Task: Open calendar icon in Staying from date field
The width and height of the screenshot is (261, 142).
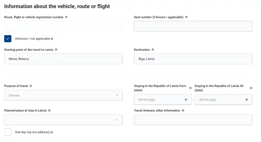Action: pyautogui.click(x=186, y=99)
